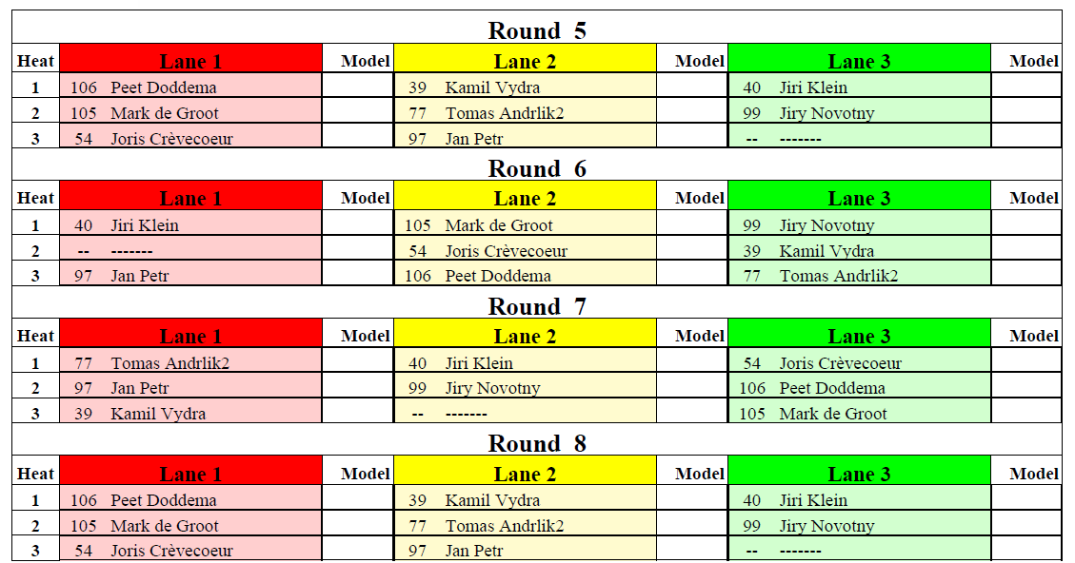Click the Model header after Lane 3 in Round 7
This screenshot has width=1075, height=563.
pyautogui.click(x=1034, y=336)
